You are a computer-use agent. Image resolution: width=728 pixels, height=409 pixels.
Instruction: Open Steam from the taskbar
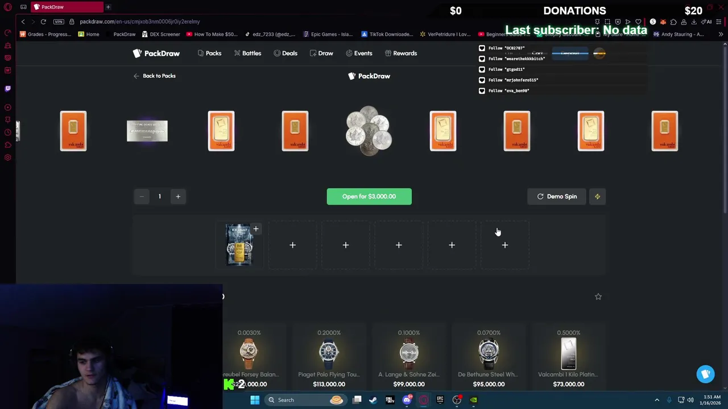[373, 400]
